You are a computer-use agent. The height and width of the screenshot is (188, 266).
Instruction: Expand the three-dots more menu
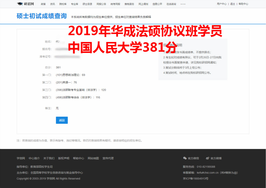[x=183, y=4]
